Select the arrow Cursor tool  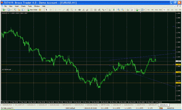pyautogui.click(x=47, y=10)
